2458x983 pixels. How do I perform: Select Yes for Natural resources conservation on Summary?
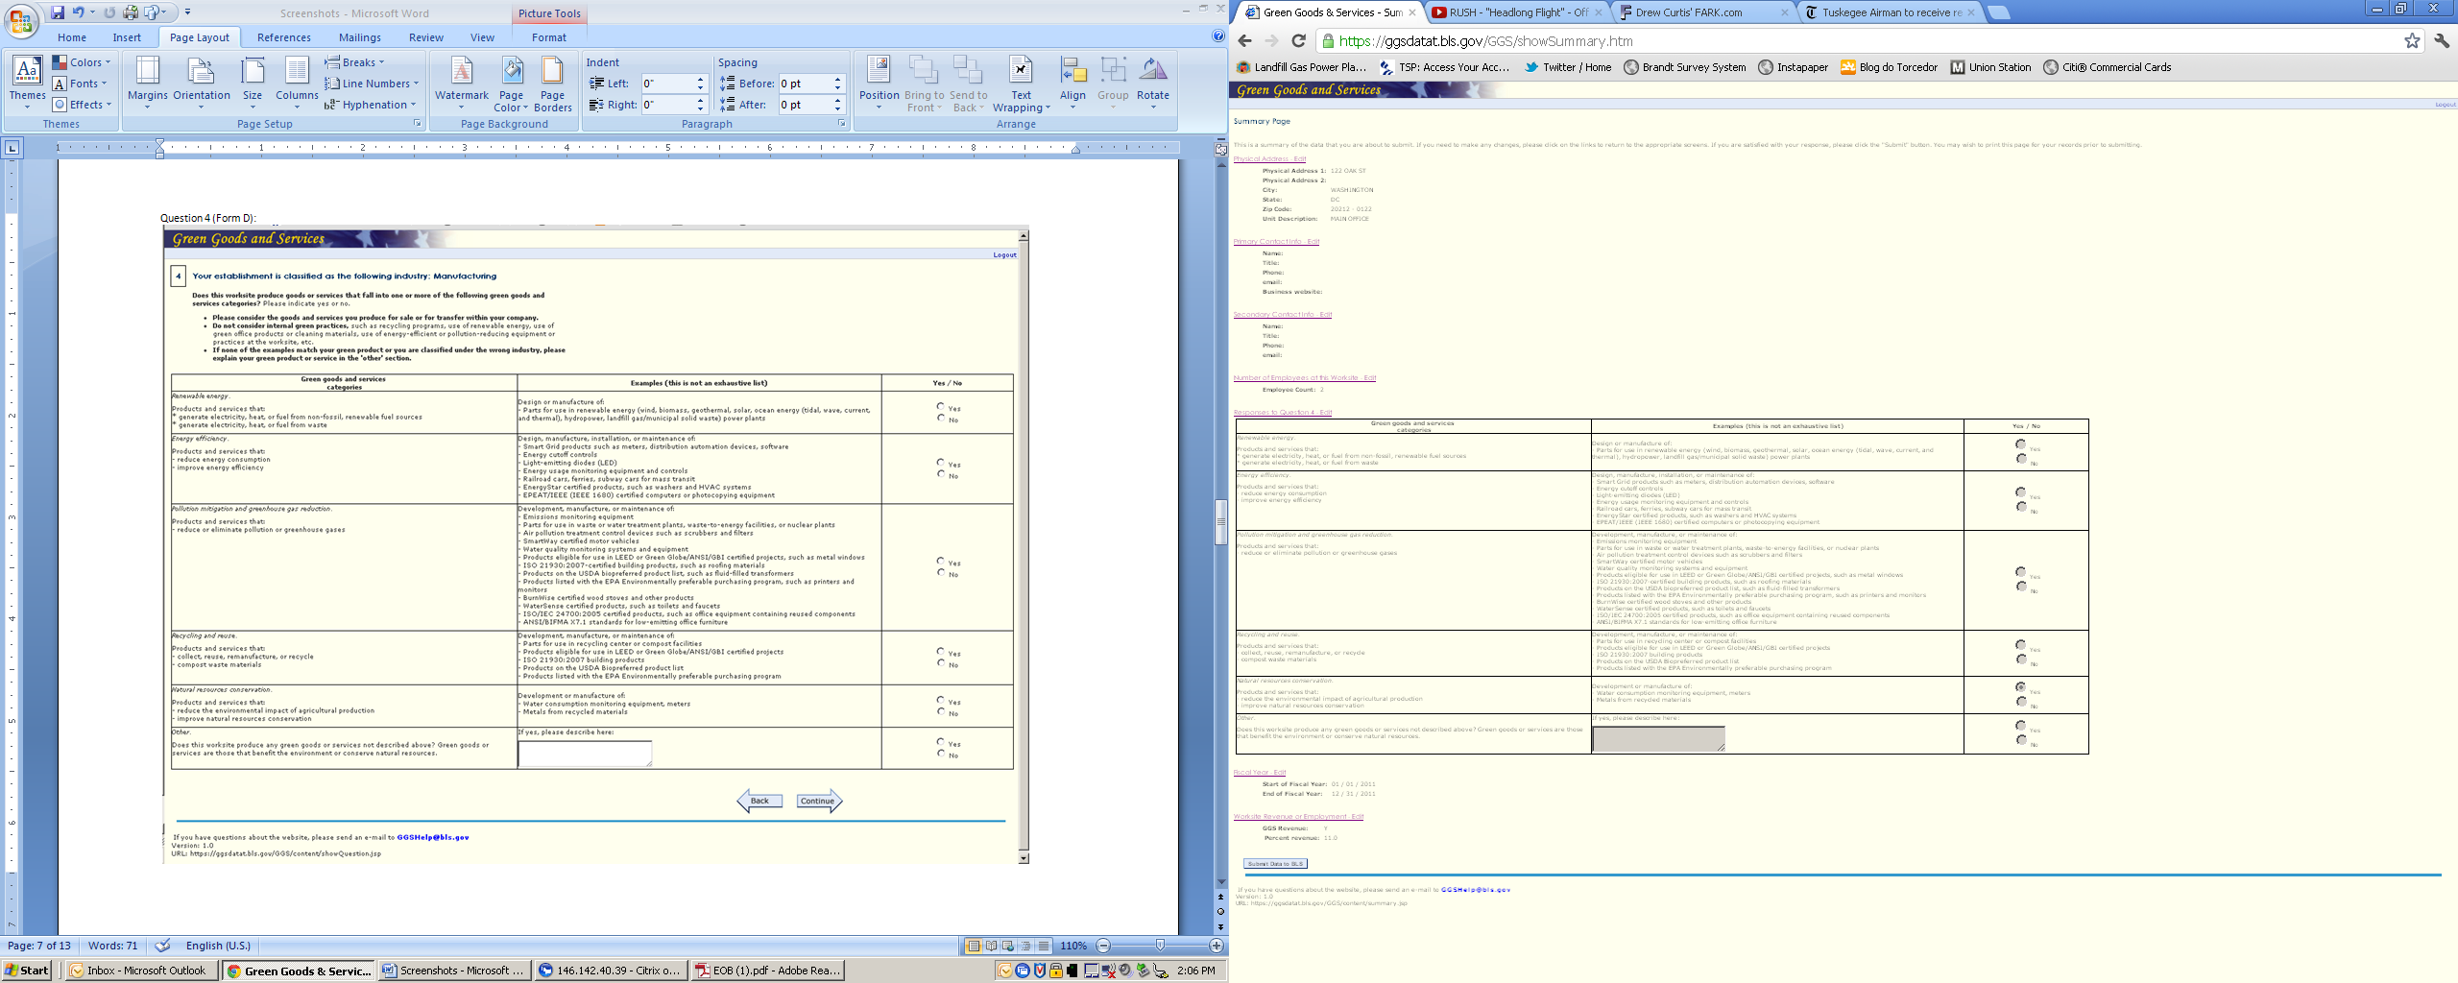pyautogui.click(x=2020, y=687)
